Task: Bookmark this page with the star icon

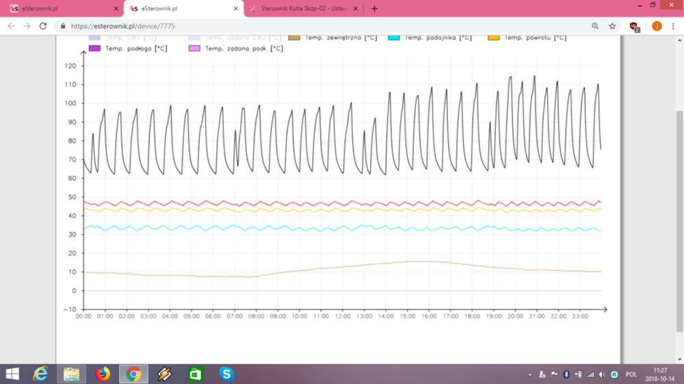Action: click(x=612, y=26)
